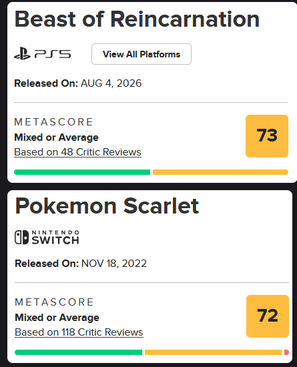The image size is (297, 367).
Task: Select the Beast of Reincarnation title
Action: [137, 19]
